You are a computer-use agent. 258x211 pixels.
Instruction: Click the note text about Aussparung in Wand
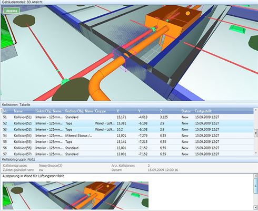[x=33, y=176]
